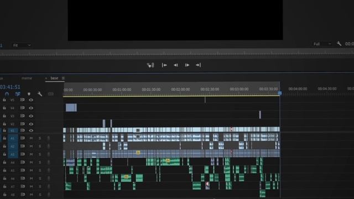Screen dimensions: 354x199
Task: Step forward one frame
Action: pos(187,65)
